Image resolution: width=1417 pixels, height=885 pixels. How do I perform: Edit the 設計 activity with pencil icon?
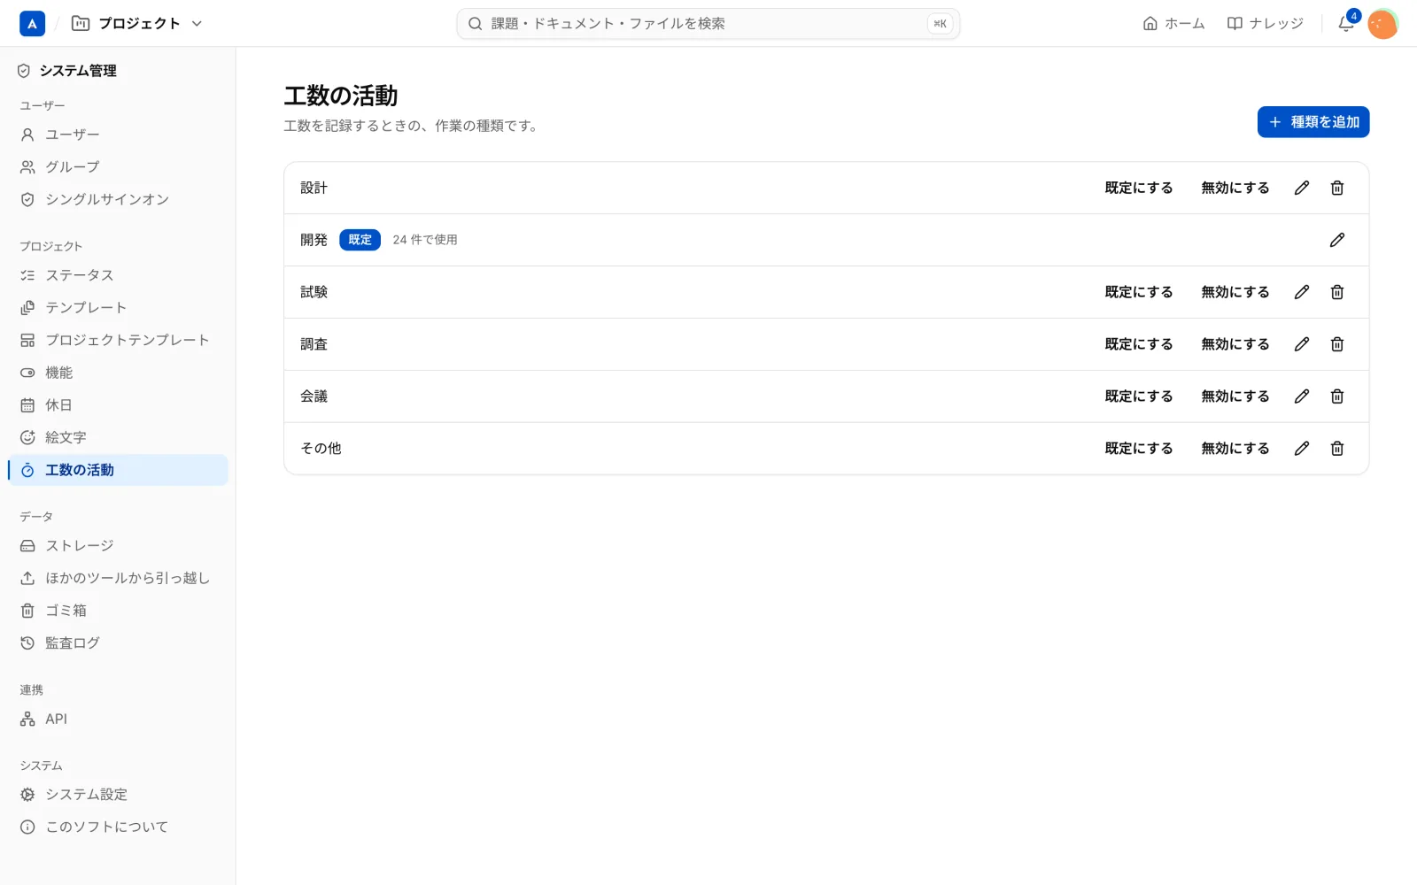point(1302,188)
